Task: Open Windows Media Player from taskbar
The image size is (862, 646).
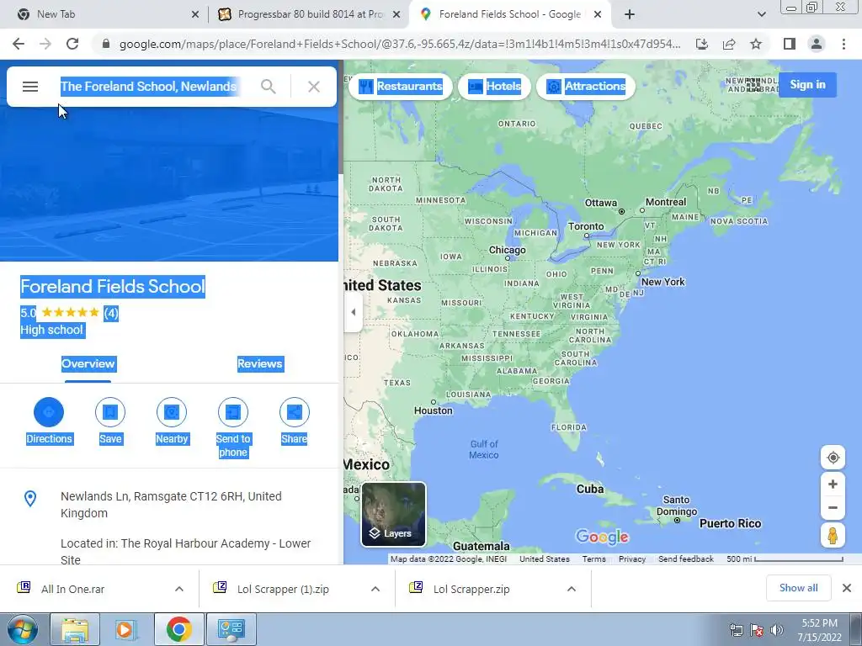Action: (125, 629)
